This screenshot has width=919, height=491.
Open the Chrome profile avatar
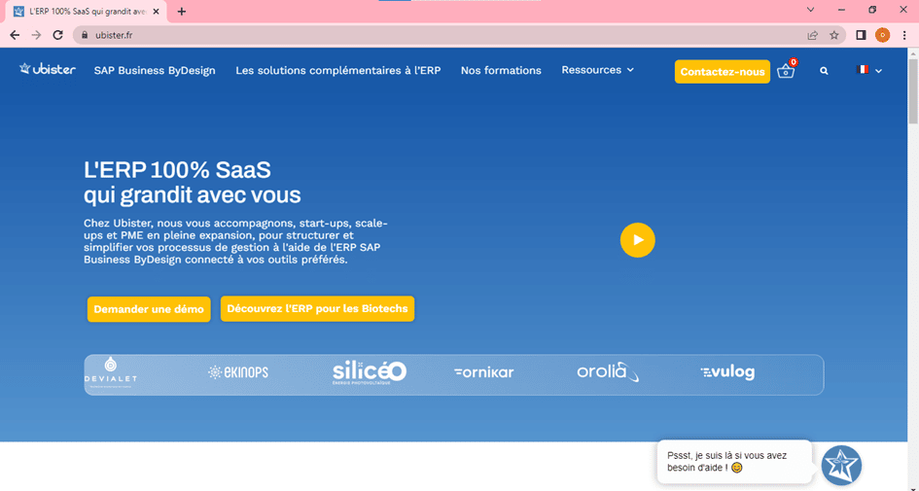(882, 35)
